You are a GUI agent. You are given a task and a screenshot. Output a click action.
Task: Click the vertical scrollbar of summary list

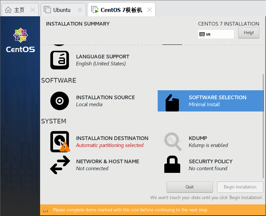coord(263,126)
